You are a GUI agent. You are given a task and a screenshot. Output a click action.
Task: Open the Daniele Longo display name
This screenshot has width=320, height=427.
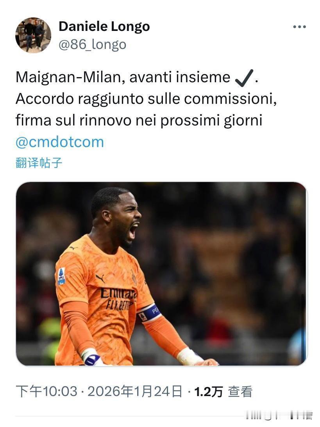[104, 27]
